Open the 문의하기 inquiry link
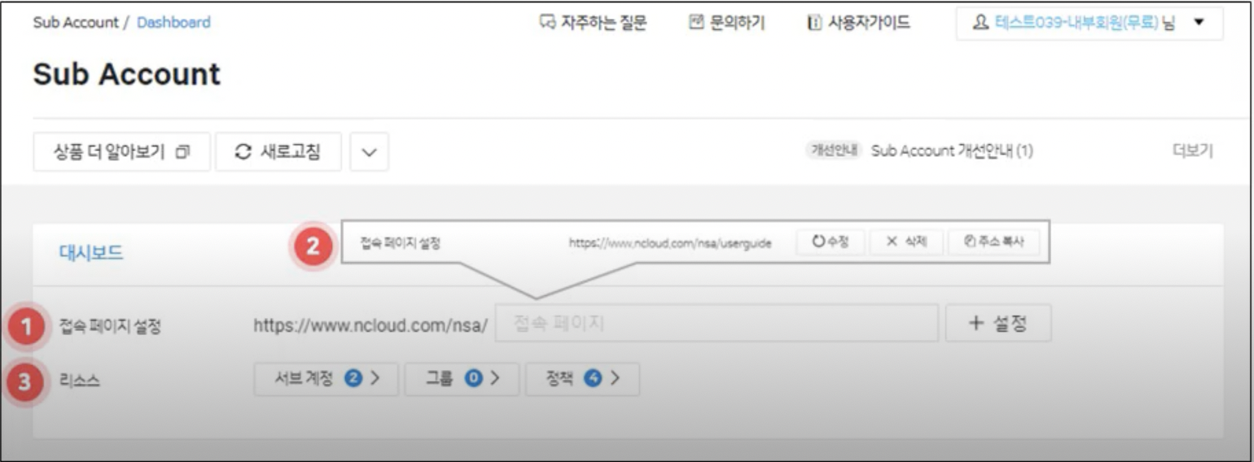The height and width of the screenshot is (462, 1254). pyautogui.click(x=726, y=23)
